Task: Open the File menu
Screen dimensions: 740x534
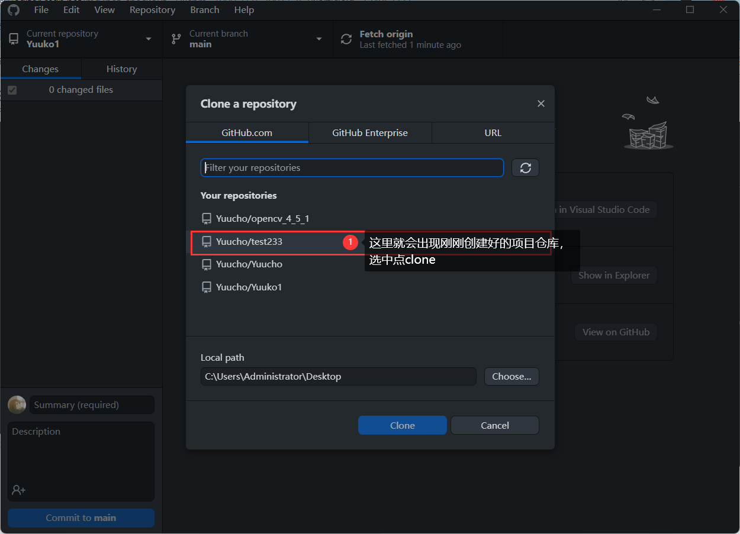Action: click(x=41, y=9)
